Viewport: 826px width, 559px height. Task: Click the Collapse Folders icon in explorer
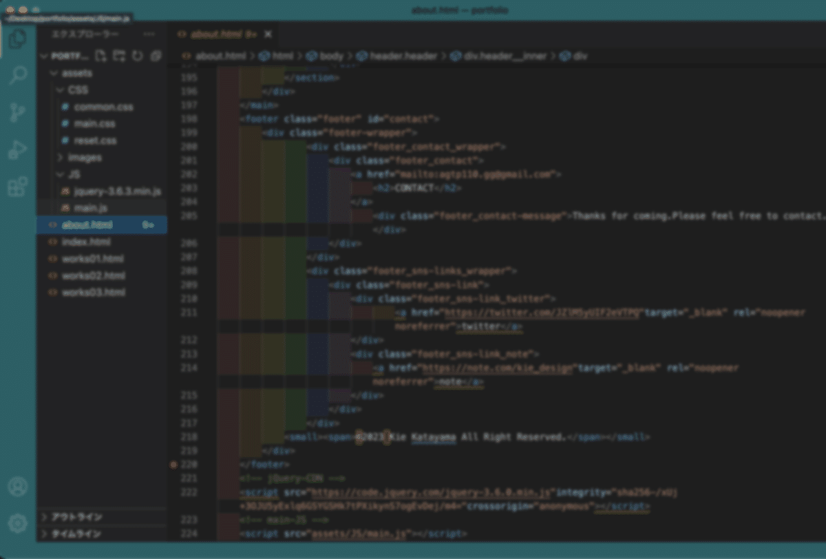click(155, 56)
